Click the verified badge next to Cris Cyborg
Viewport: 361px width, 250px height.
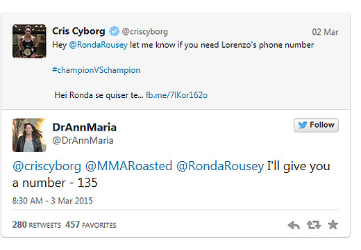[x=115, y=31]
